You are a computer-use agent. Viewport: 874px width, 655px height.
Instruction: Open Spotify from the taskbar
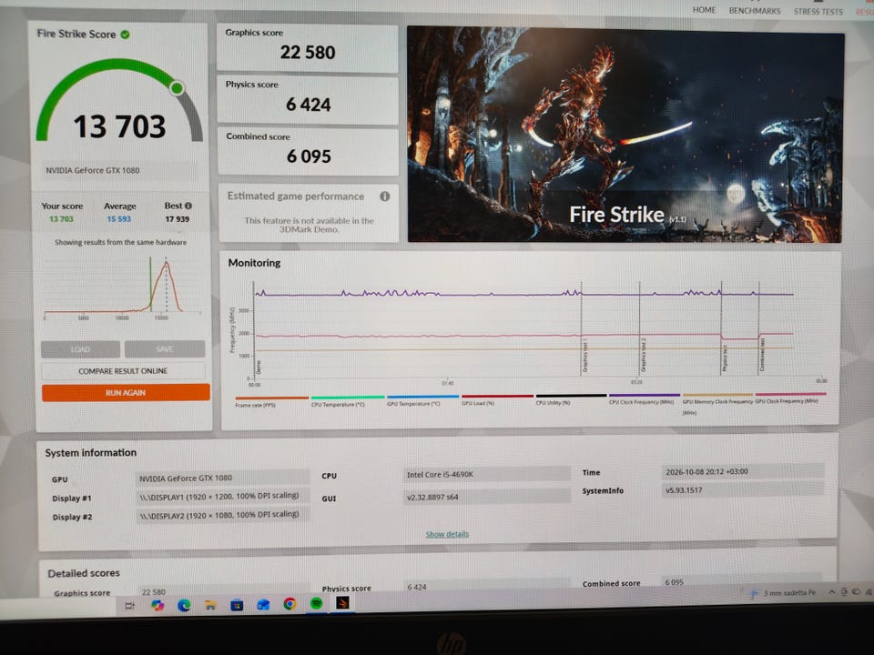click(316, 603)
